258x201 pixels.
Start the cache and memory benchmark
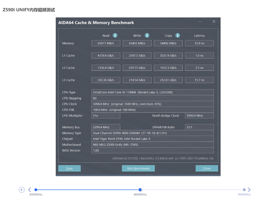point(138,168)
